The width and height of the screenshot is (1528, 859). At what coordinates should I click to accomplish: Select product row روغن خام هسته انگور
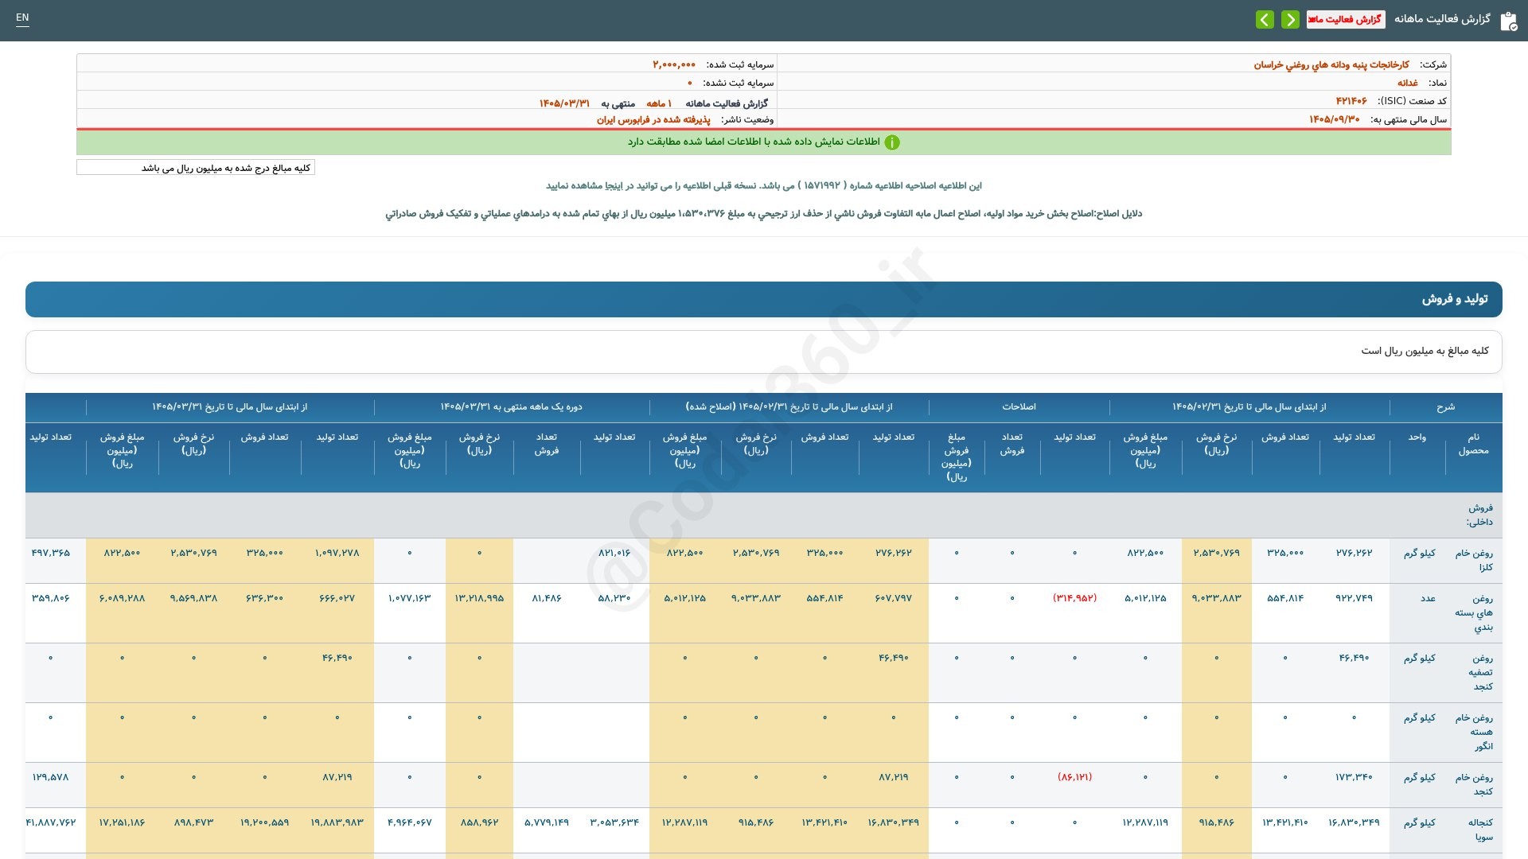(1474, 732)
